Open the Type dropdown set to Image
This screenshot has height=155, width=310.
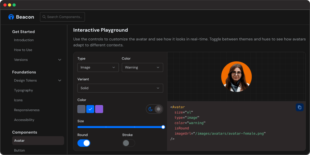(98, 67)
